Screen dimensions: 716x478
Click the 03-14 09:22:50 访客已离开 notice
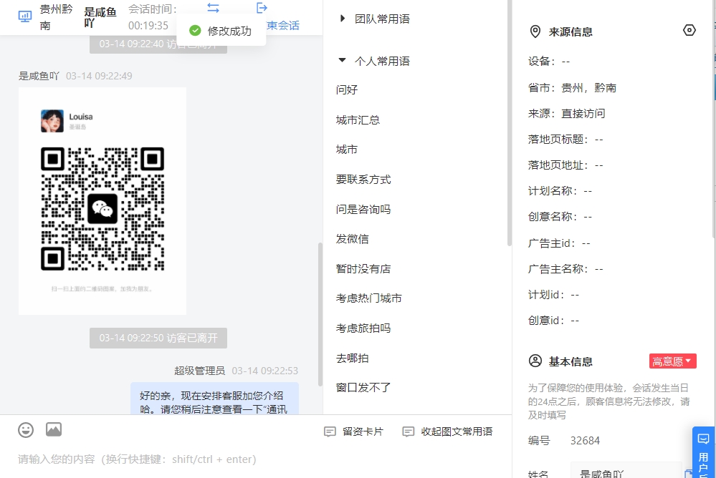[x=158, y=338]
